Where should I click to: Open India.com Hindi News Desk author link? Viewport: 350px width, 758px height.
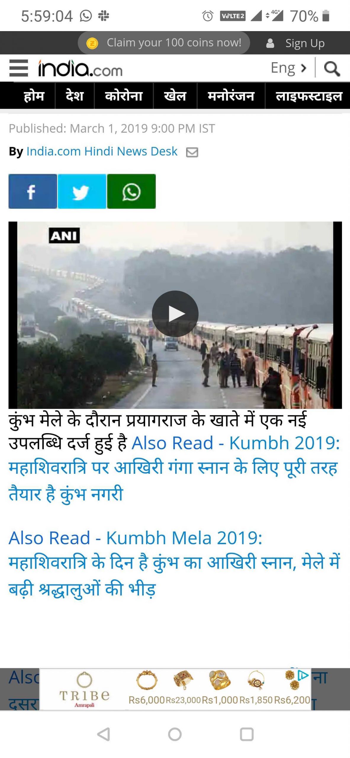(x=102, y=151)
